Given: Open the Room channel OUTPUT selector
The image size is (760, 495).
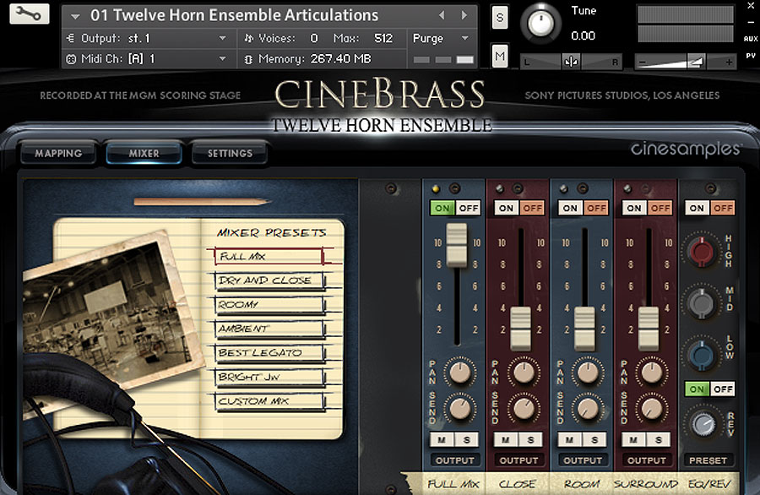Looking at the screenshot, I should [x=583, y=460].
